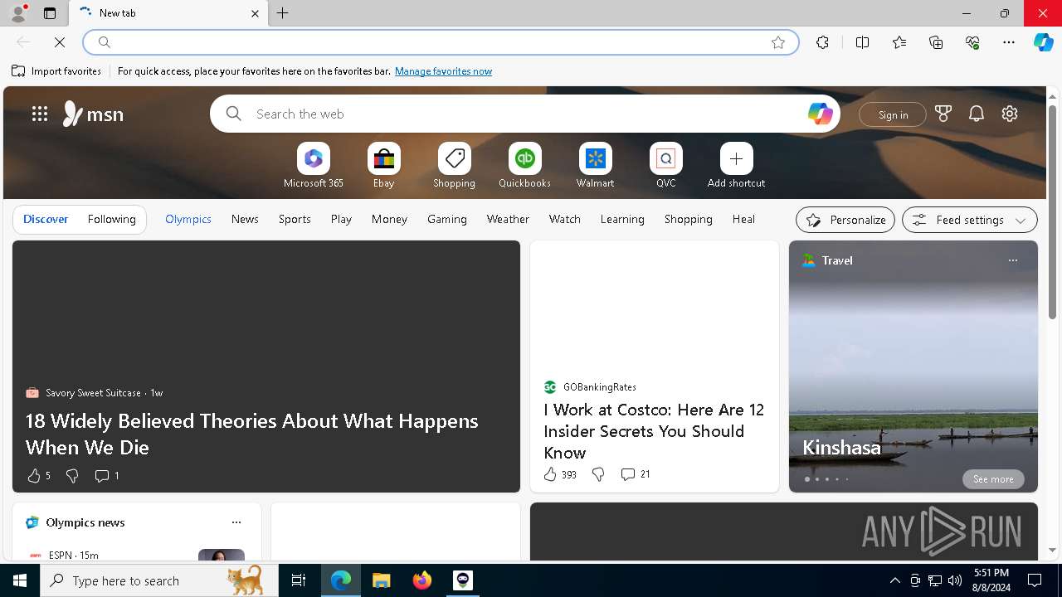1062x597 pixels.
Task: Close the New tab tab
Action: pyautogui.click(x=255, y=13)
